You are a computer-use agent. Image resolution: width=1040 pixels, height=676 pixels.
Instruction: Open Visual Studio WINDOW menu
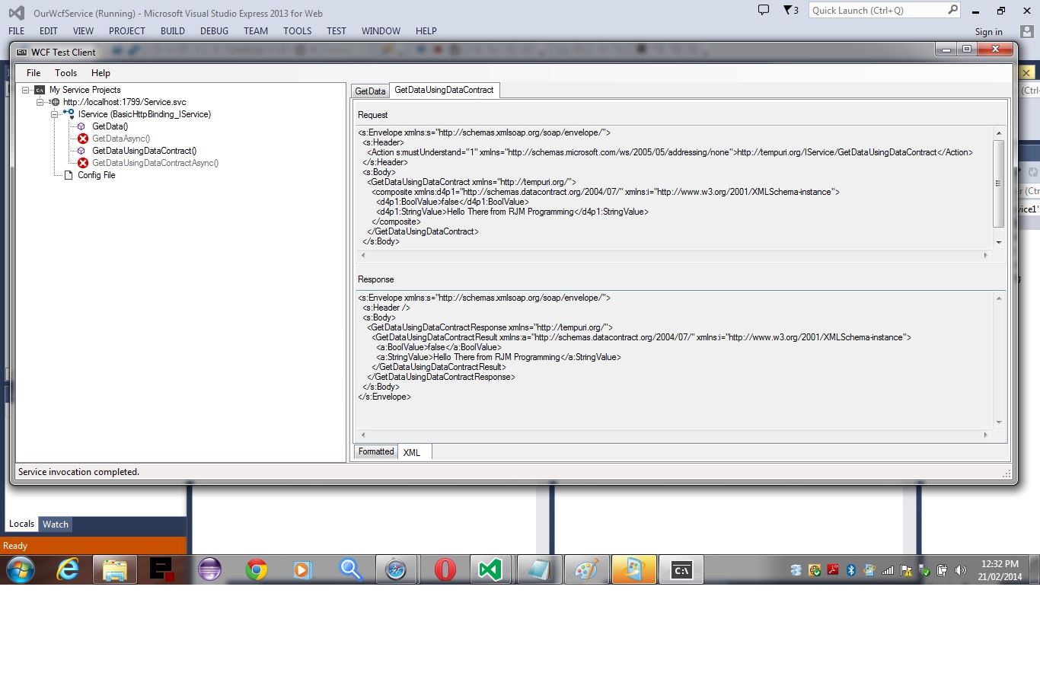[x=381, y=31]
